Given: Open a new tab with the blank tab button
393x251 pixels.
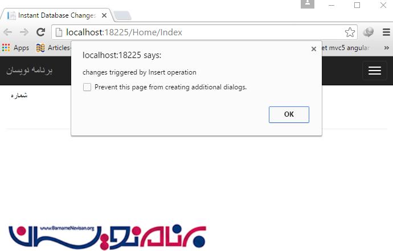Looking at the screenshot, I should [122, 15].
